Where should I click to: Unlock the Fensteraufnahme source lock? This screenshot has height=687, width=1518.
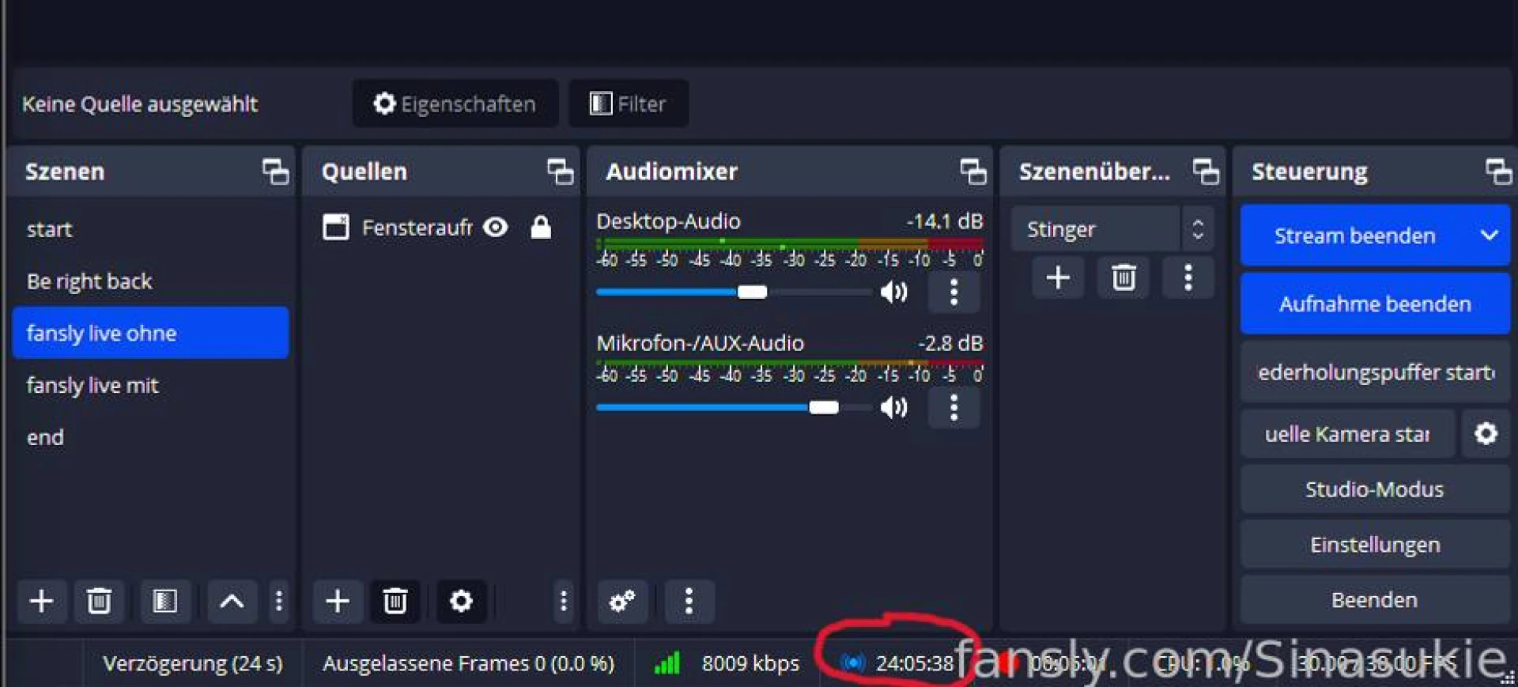tap(541, 228)
